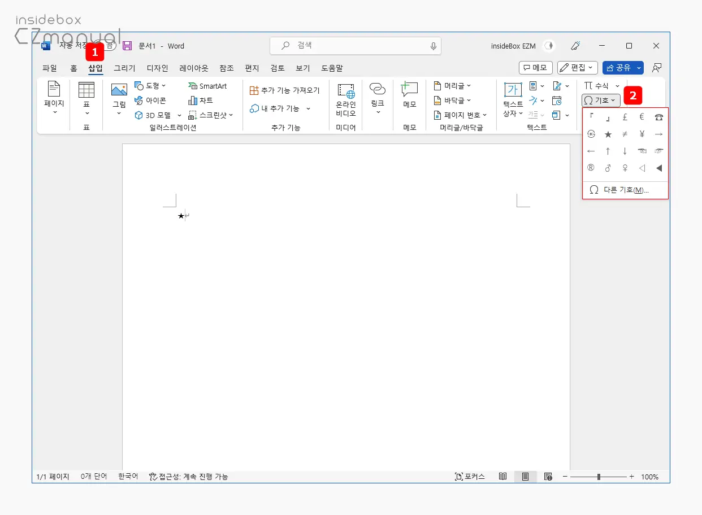
Task: Select the pound sterling symbol
Action: pos(625,117)
